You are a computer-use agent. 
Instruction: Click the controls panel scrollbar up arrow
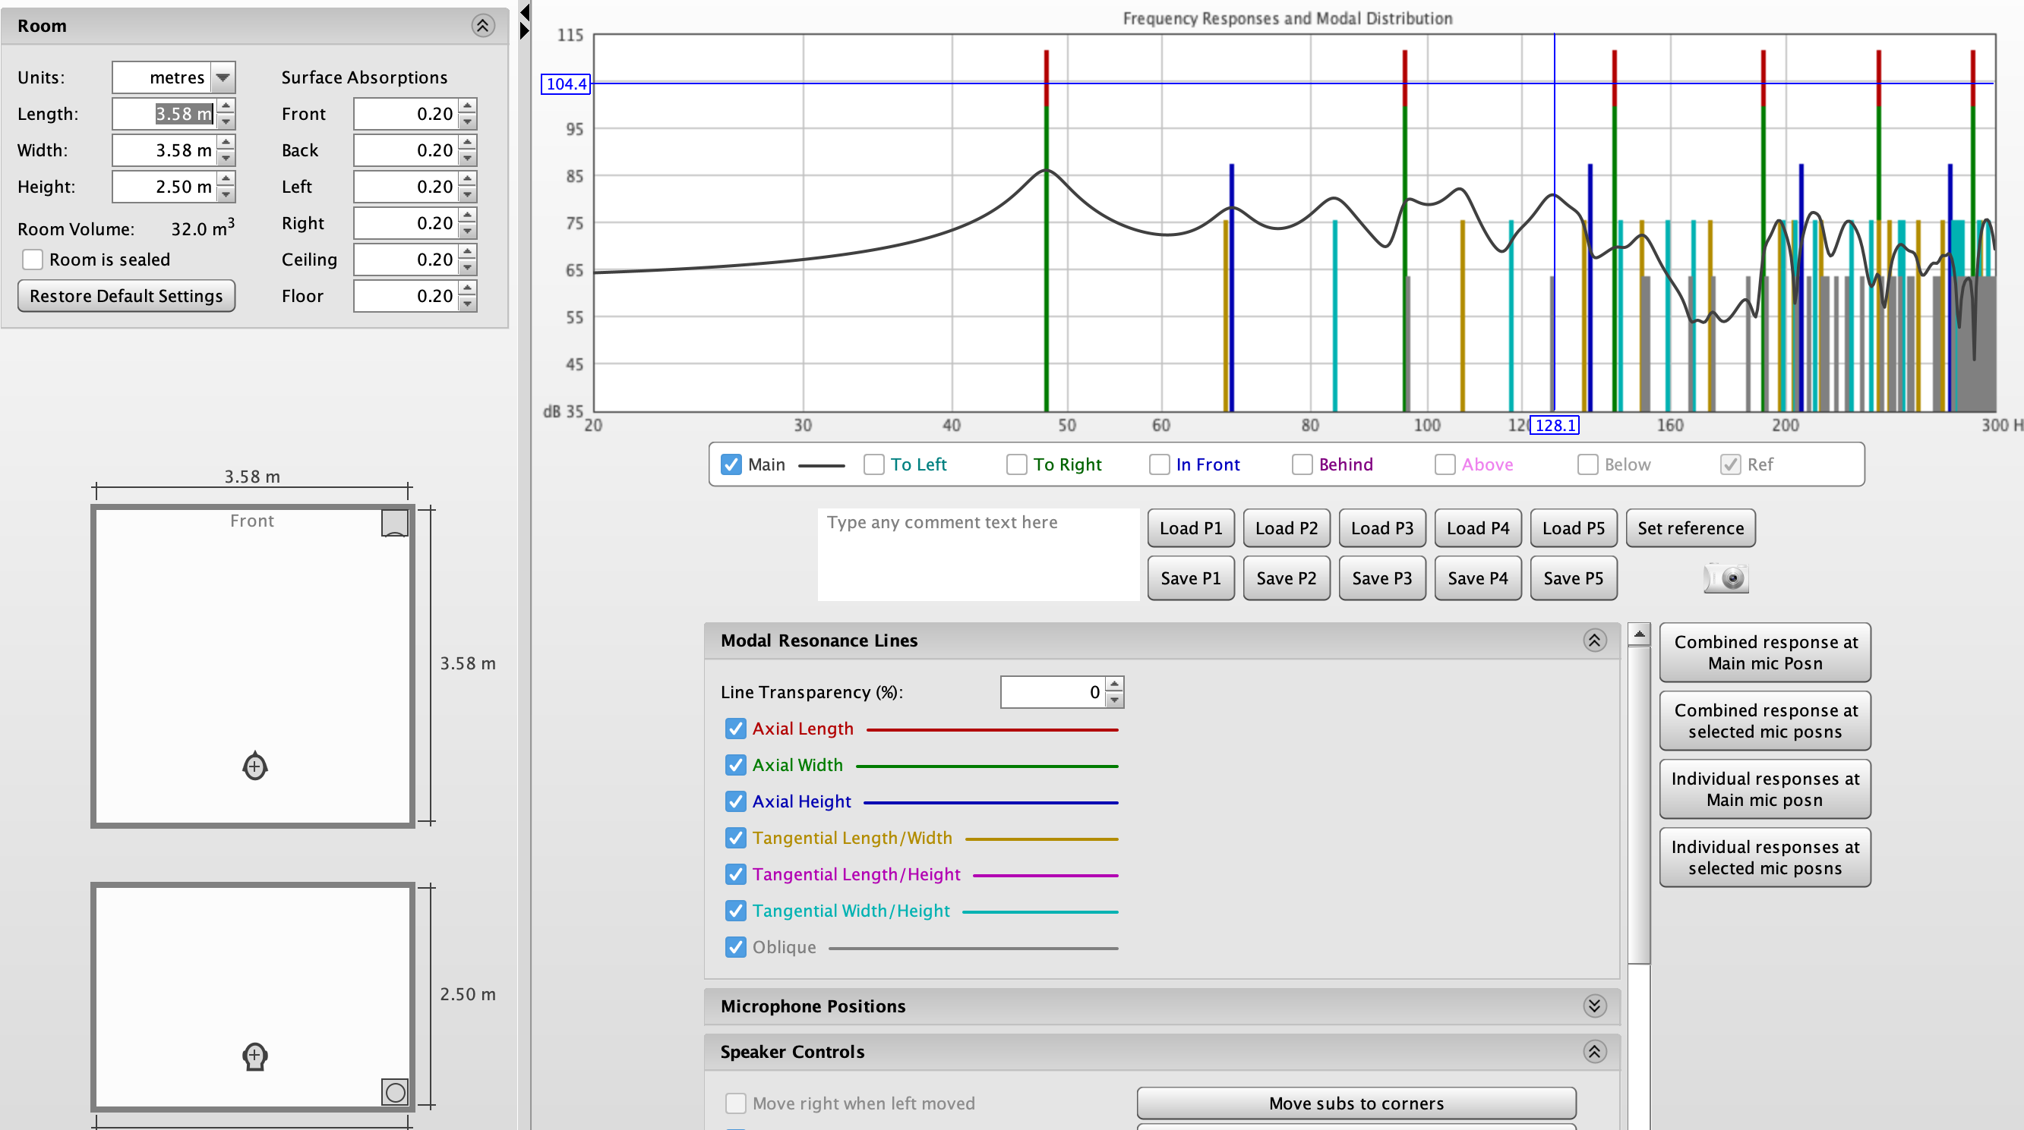point(1639,634)
